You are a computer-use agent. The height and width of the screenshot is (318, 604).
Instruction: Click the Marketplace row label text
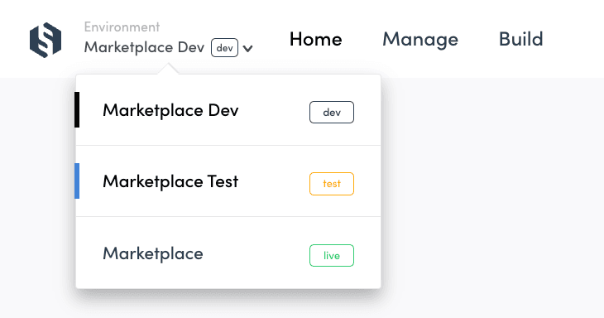153,253
